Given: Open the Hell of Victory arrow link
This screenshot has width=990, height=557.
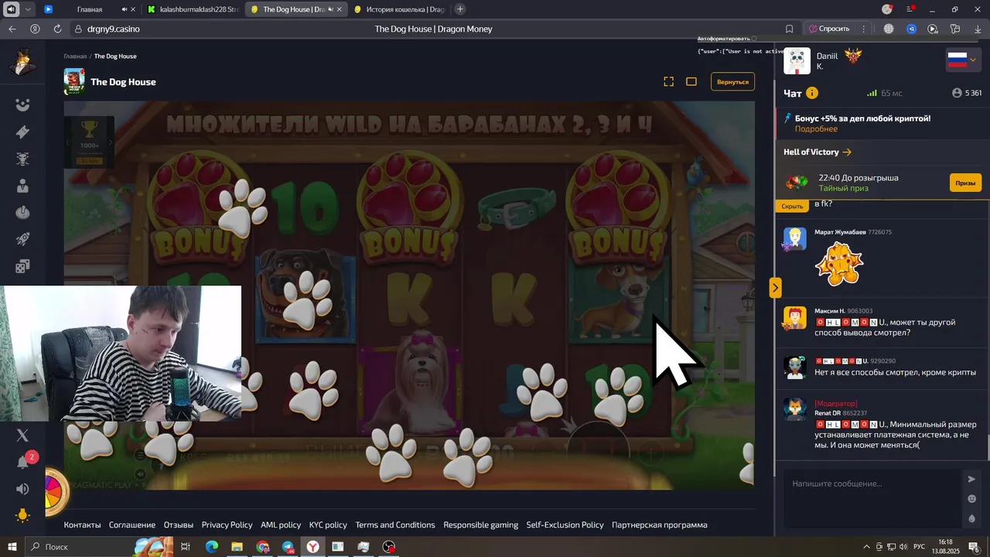Looking at the screenshot, I should [818, 152].
